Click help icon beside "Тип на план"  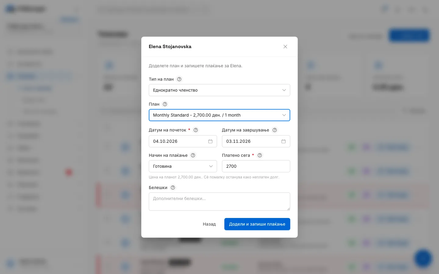(x=179, y=79)
